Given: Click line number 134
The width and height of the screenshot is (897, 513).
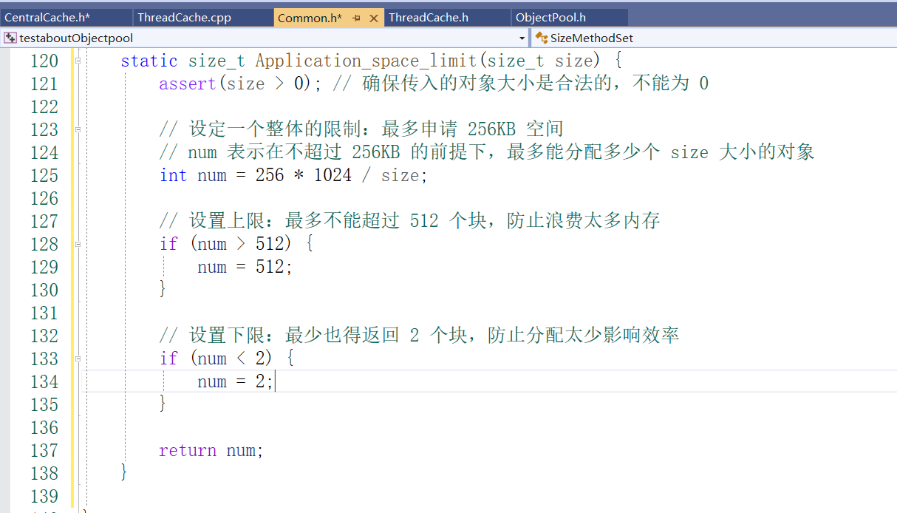Looking at the screenshot, I should [44, 381].
